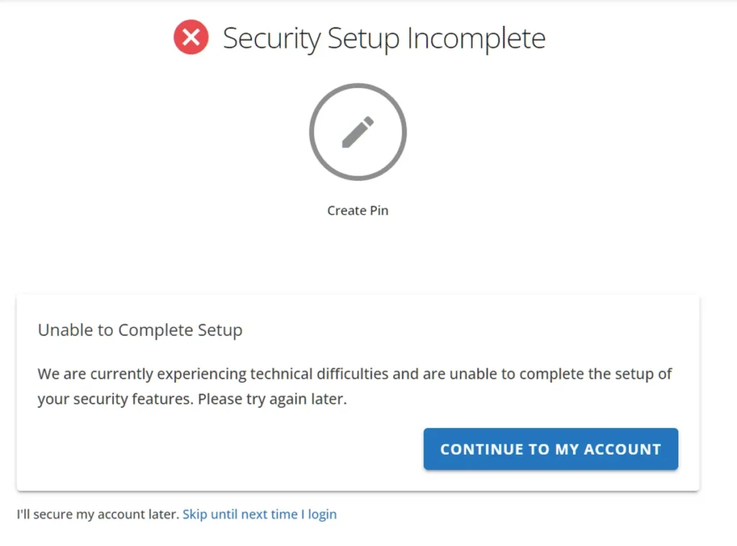Click the word Setup in the page title

point(363,39)
